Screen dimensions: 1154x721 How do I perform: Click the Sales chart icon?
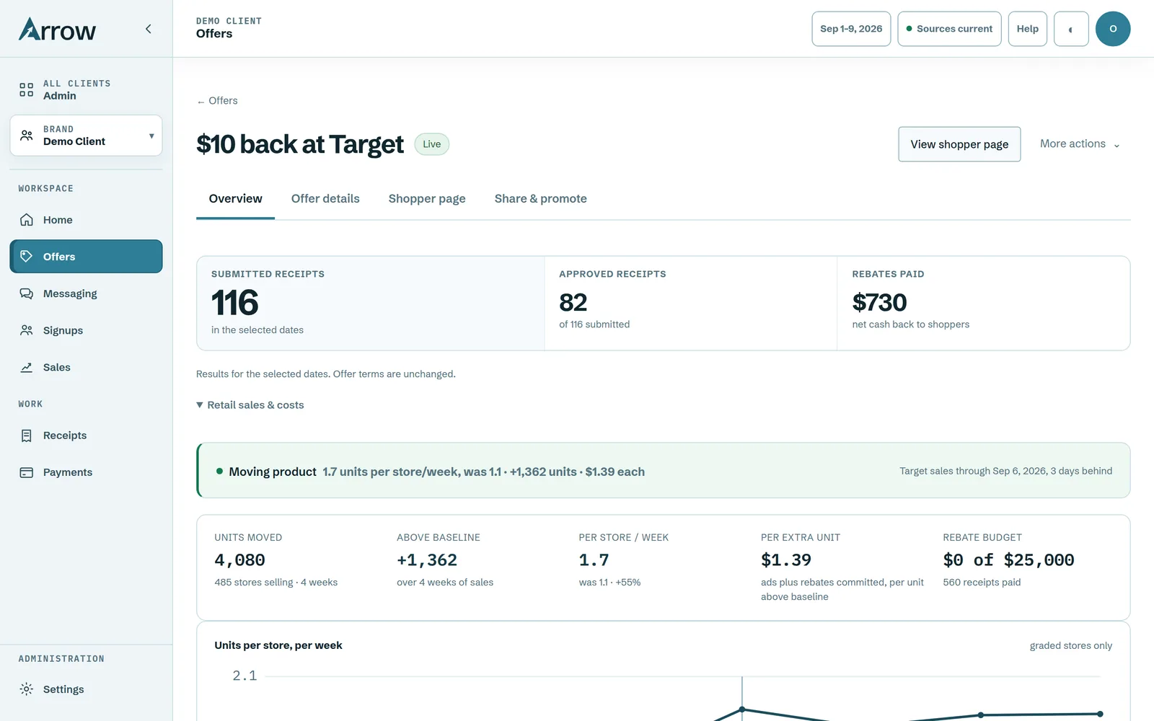click(x=27, y=367)
